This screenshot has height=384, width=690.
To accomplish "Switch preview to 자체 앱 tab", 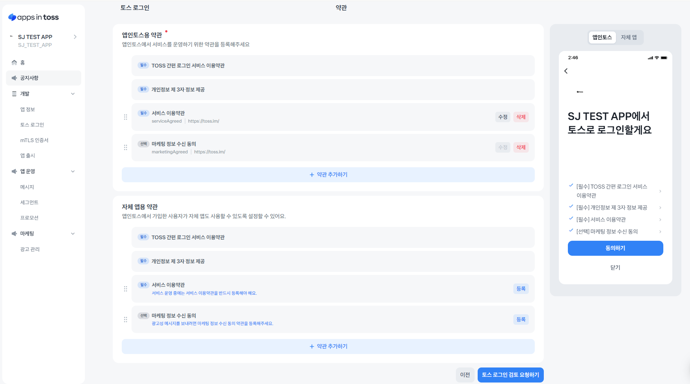I will [x=629, y=37].
